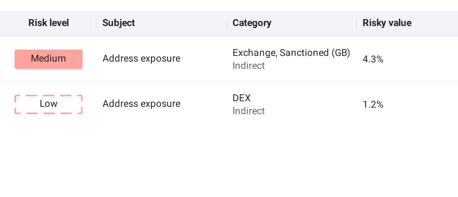Select the Risky value column header
This screenshot has width=458, height=197.
click(387, 23)
